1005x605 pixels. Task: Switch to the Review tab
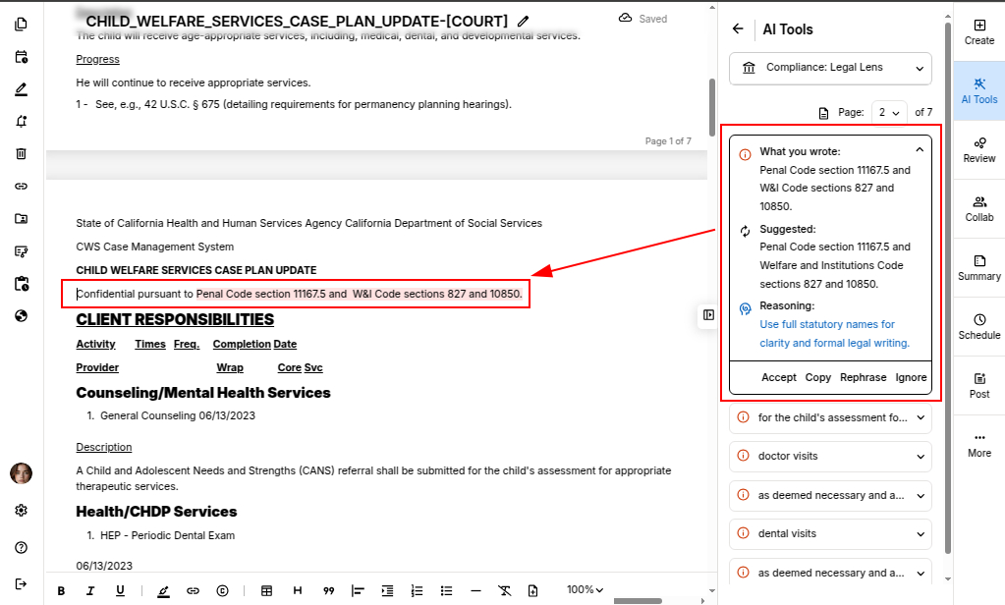pos(978,148)
